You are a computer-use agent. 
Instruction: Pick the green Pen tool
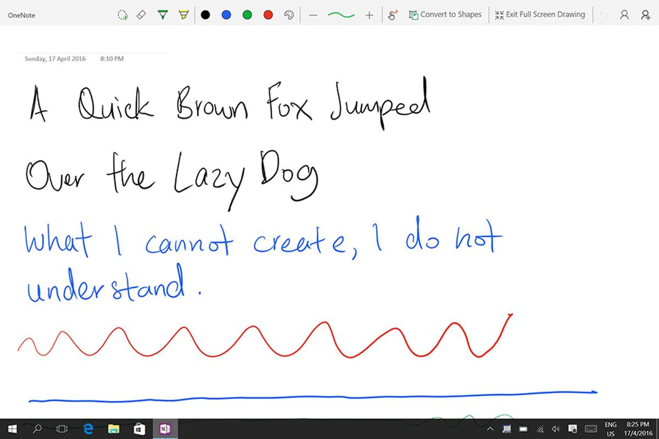[x=162, y=15]
